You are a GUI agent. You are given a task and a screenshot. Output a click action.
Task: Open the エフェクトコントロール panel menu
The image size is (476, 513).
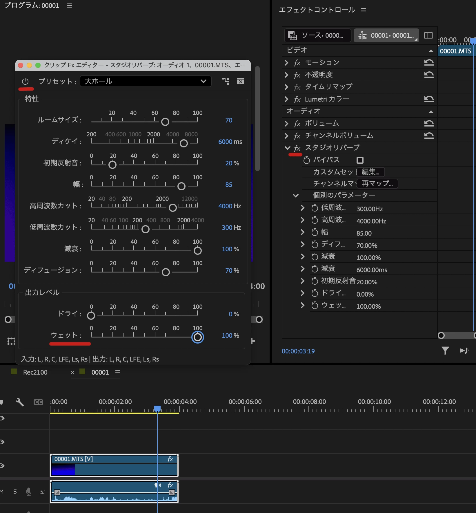click(x=364, y=10)
